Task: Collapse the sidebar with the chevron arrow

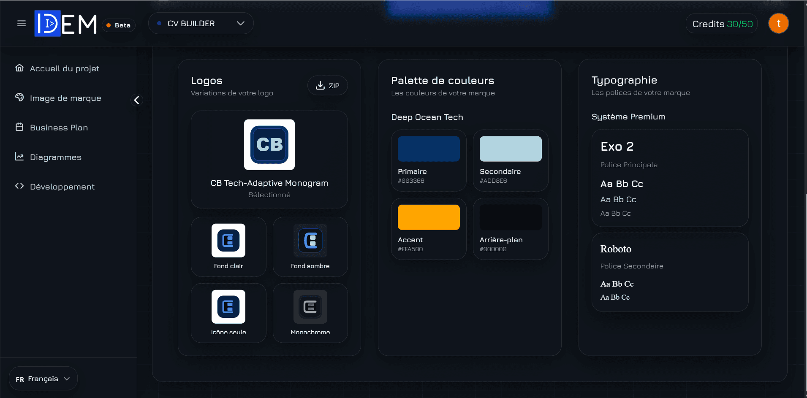Action: click(136, 100)
